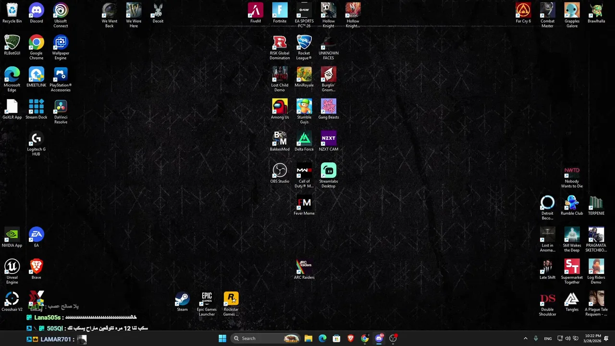Select the Rocket League desktop shortcut
This screenshot has width=615, height=346.
(x=304, y=48)
